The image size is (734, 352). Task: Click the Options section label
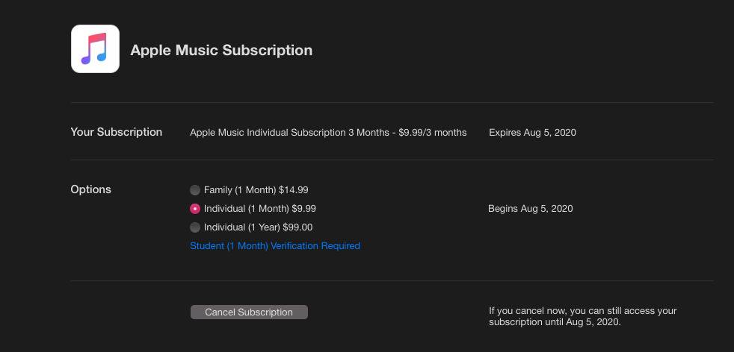[x=90, y=189]
